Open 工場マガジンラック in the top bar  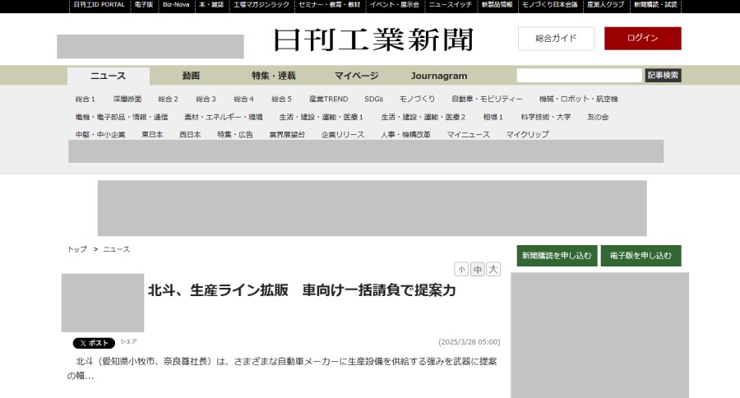(x=261, y=5)
